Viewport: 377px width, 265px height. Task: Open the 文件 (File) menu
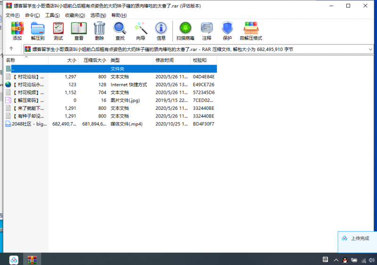(x=13, y=15)
